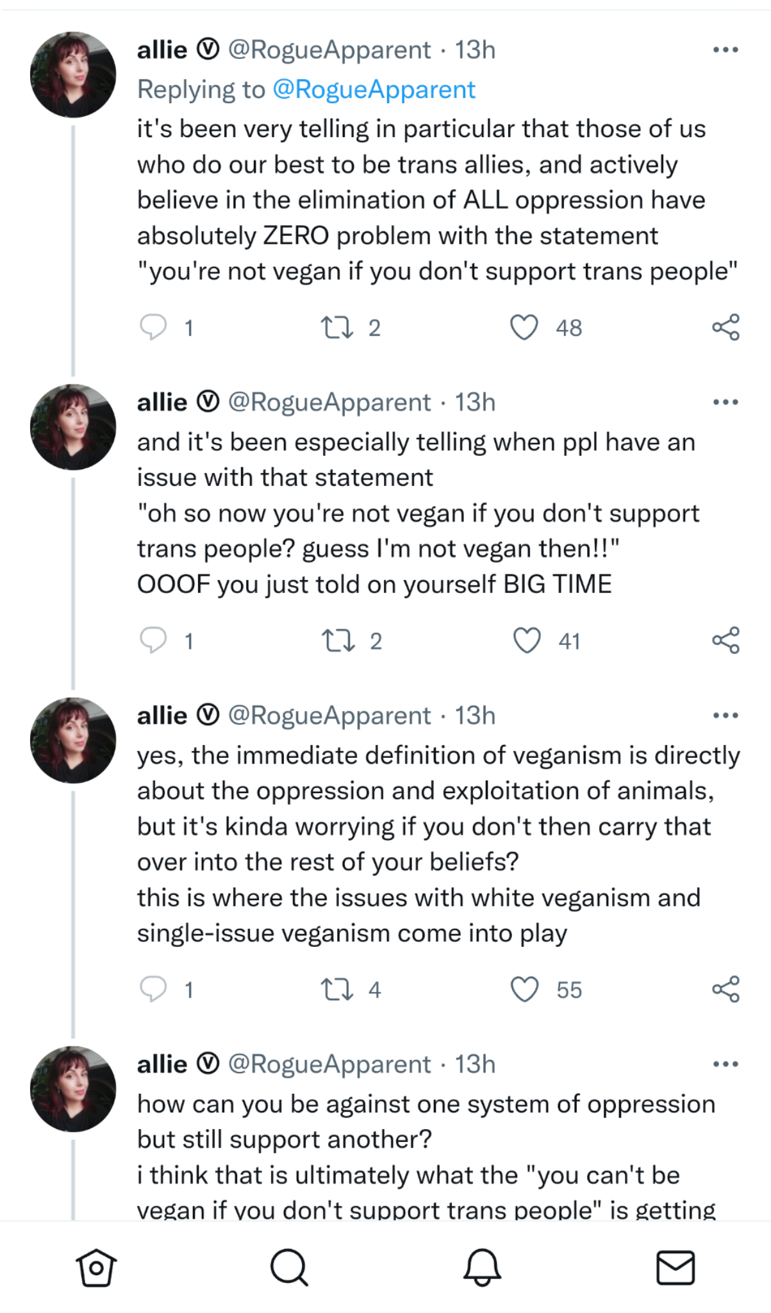The height and width of the screenshot is (1313, 771).
Task: Open allie's profile from first tweet name
Action: (x=162, y=49)
